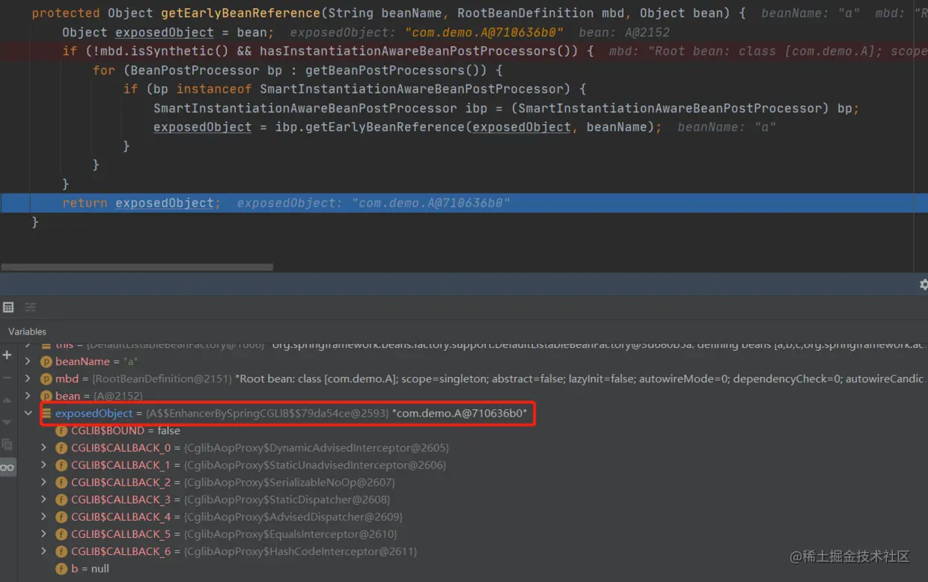Click the Trace Current Stream Chain icon
This screenshot has width=928, height=582.
tap(31, 307)
